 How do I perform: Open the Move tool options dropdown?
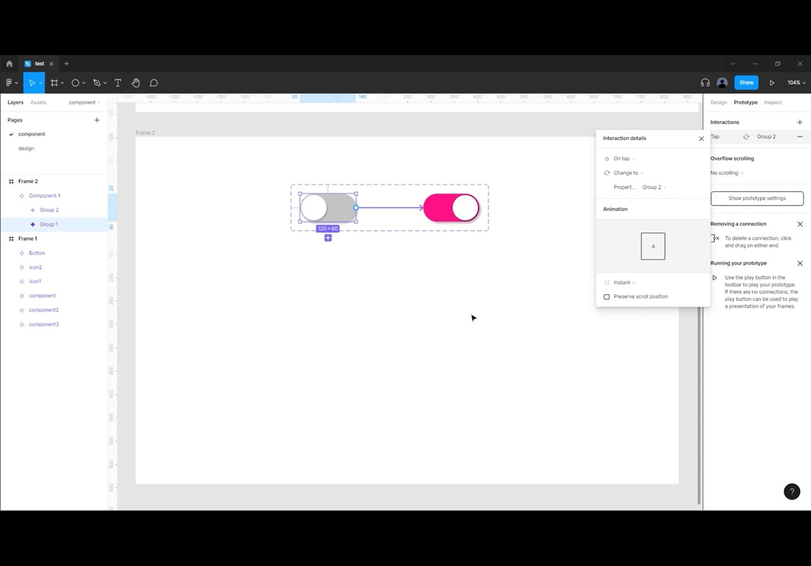pyautogui.click(x=41, y=83)
